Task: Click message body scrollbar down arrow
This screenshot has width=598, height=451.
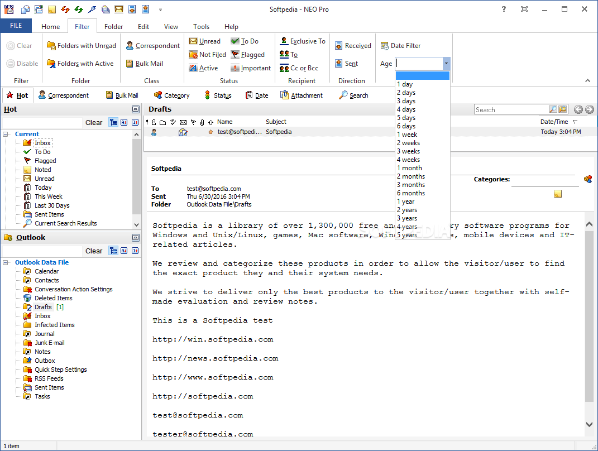Action: 589,424
